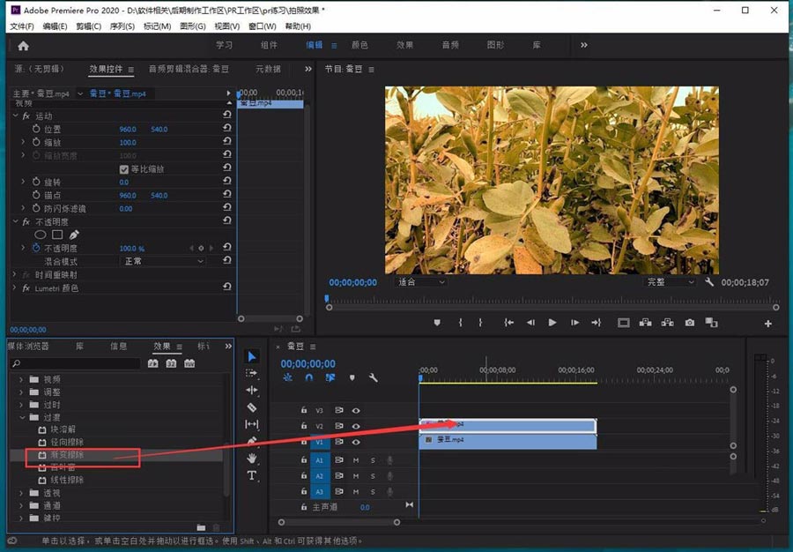Click the Mark In bracket button

point(460,323)
